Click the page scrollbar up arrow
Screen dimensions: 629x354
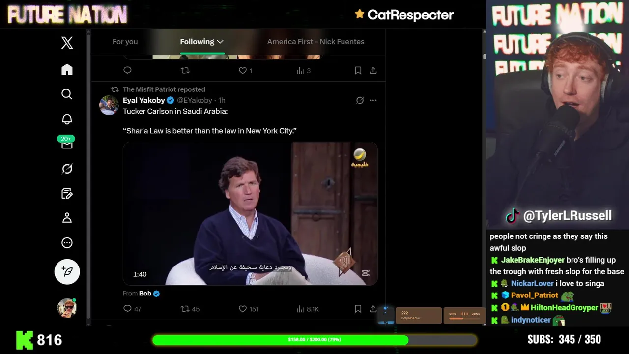click(x=485, y=32)
